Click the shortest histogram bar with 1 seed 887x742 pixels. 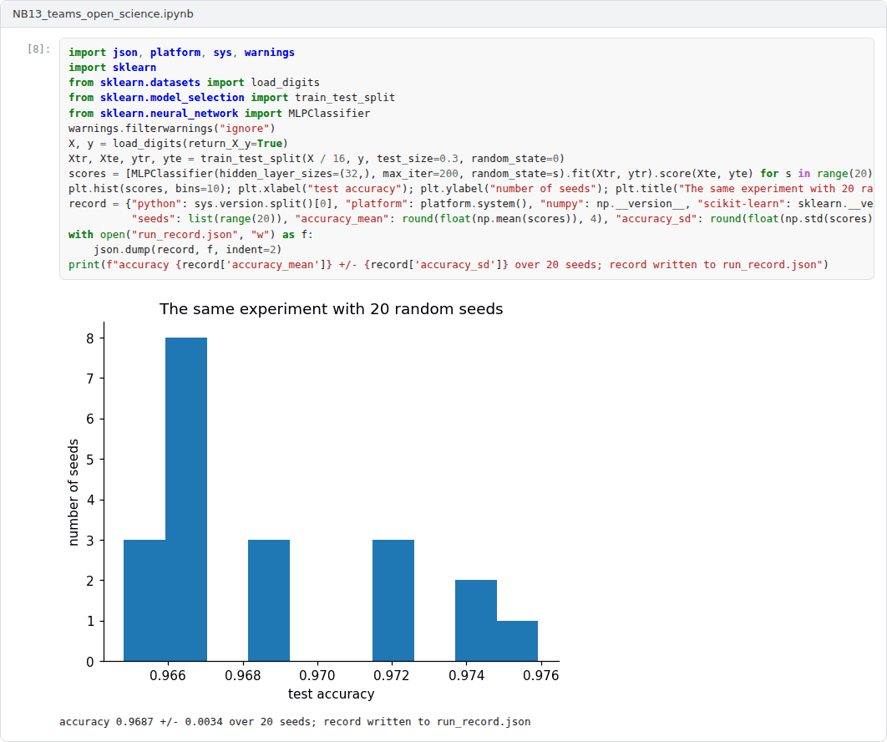[x=517, y=641]
